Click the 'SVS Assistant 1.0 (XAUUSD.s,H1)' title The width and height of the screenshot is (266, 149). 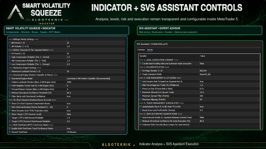pyautogui.click(x=152, y=44)
